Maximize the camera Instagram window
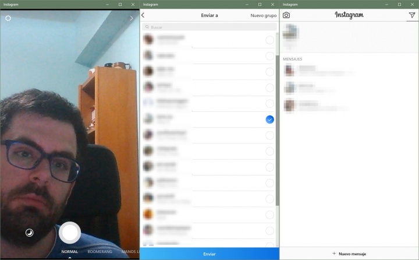The width and height of the screenshot is (419, 260). 120,4
